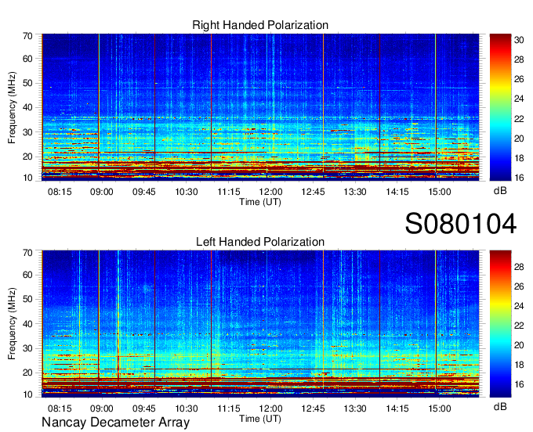Click the 13:30 tick label under top plot
This screenshot has width=533, height=432.
click(355, 192)
